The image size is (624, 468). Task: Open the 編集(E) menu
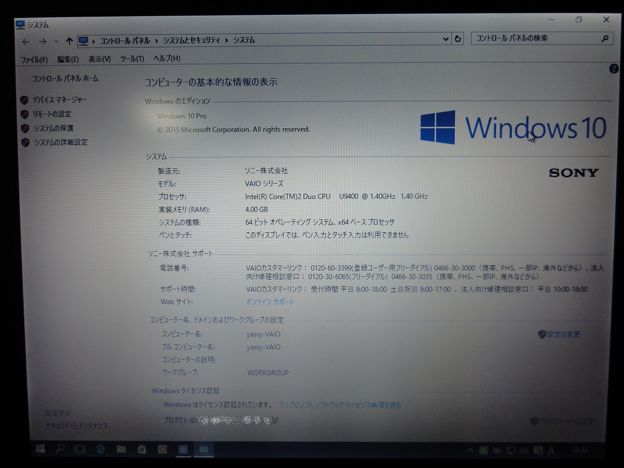coord(68,59)
